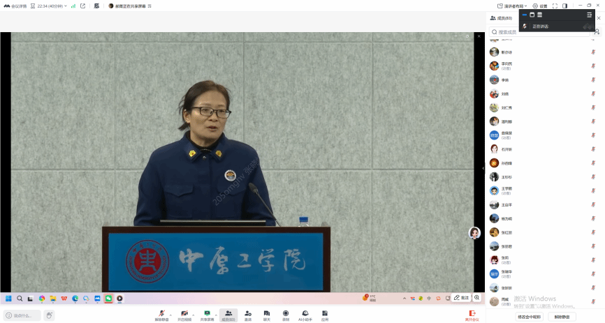Screen dimensions: 605x323
Task: Open the 批注 annotation tool
Action: coord(461,297)
